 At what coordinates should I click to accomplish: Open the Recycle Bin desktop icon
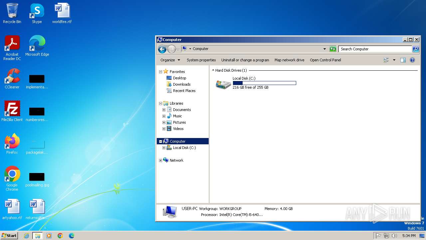click(12, 13)
